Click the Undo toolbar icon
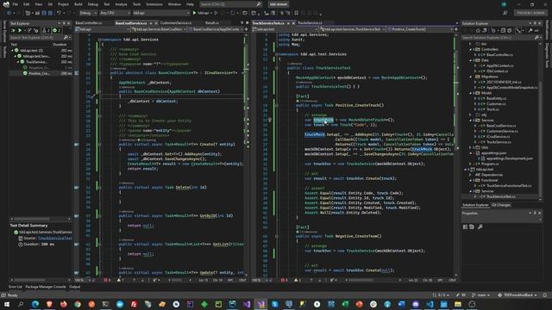 coord(59,13)
